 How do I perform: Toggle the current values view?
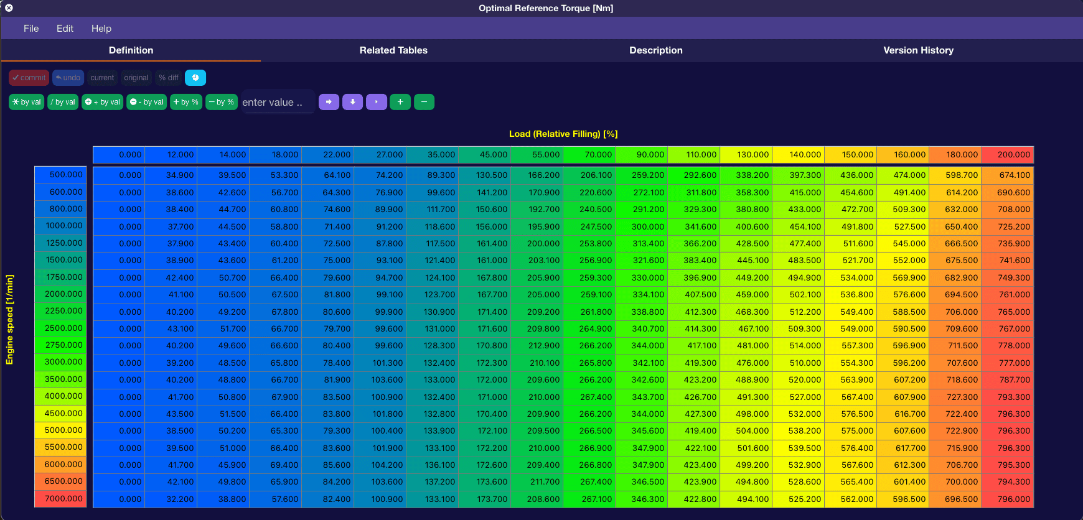102,78
